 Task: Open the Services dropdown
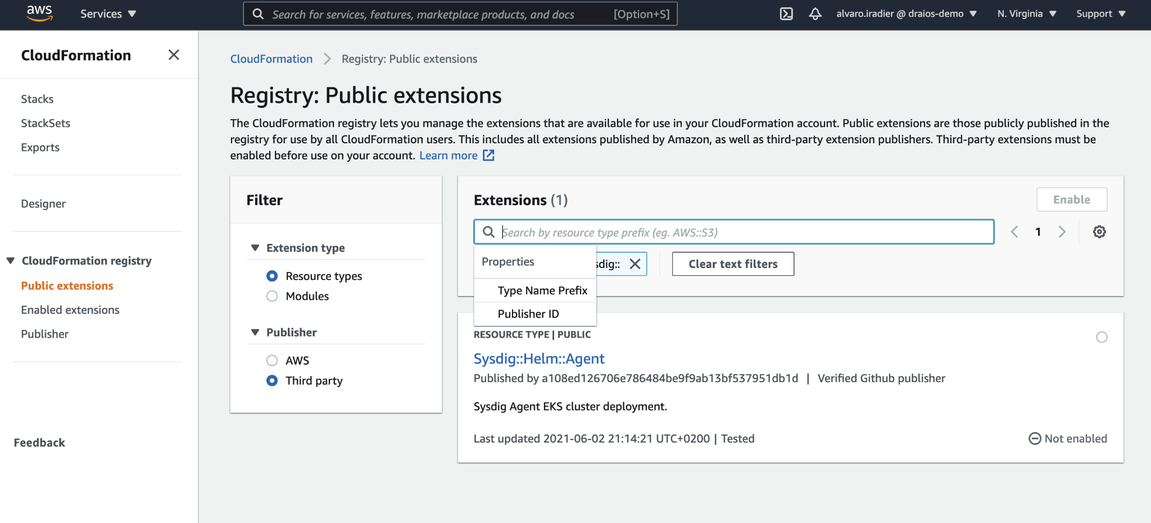click(108, 13)
